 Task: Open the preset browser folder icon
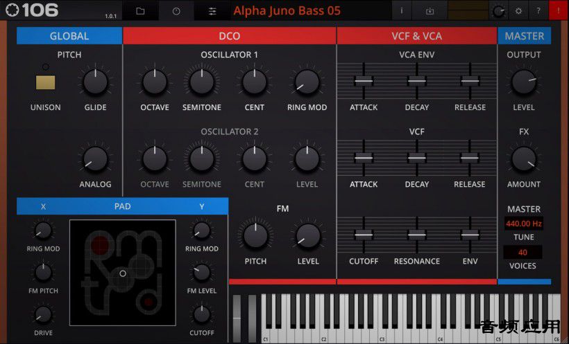click(x=140, y=11)
